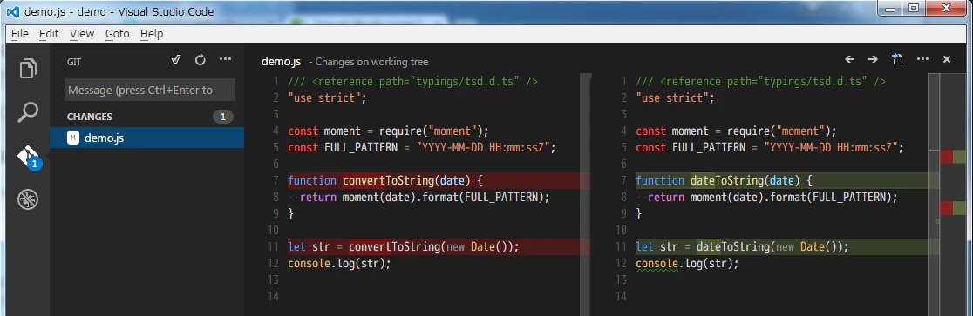Viewport: 973px width, 316px height.
Task: Open the Explorer view in the activity bar
Action: pos(28,68)
